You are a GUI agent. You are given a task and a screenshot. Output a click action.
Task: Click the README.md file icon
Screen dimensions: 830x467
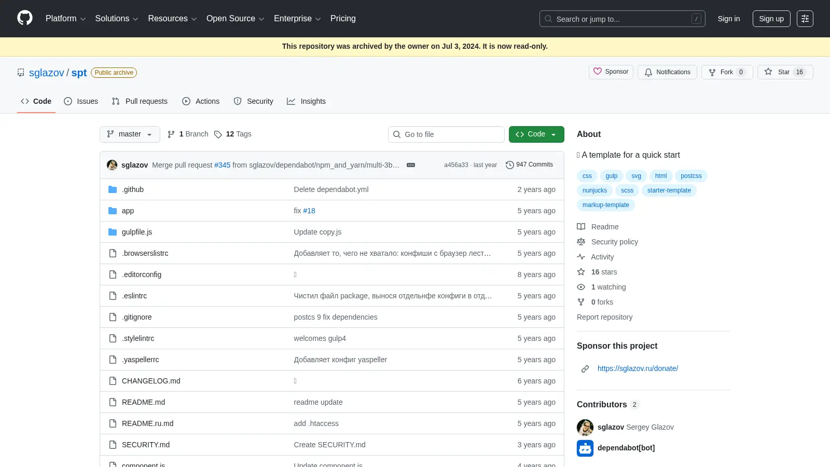113,402
